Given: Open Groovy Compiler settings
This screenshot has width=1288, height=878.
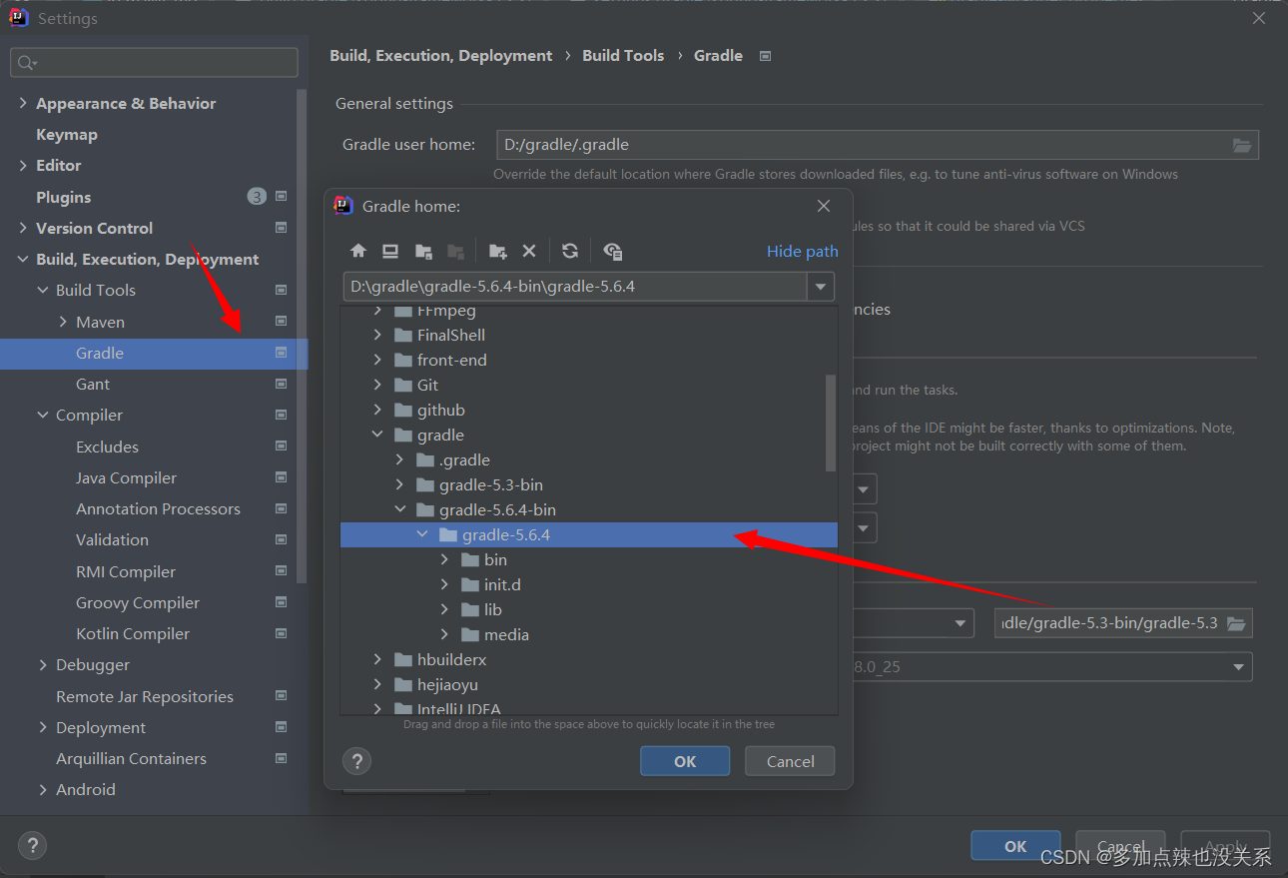Looking at the screenshot, I should click(138, 602).
